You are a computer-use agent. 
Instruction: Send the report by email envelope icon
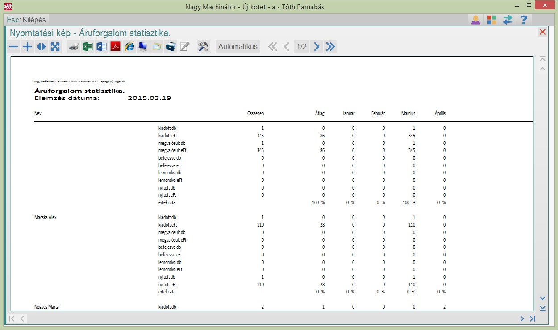(x=157, y=47)
